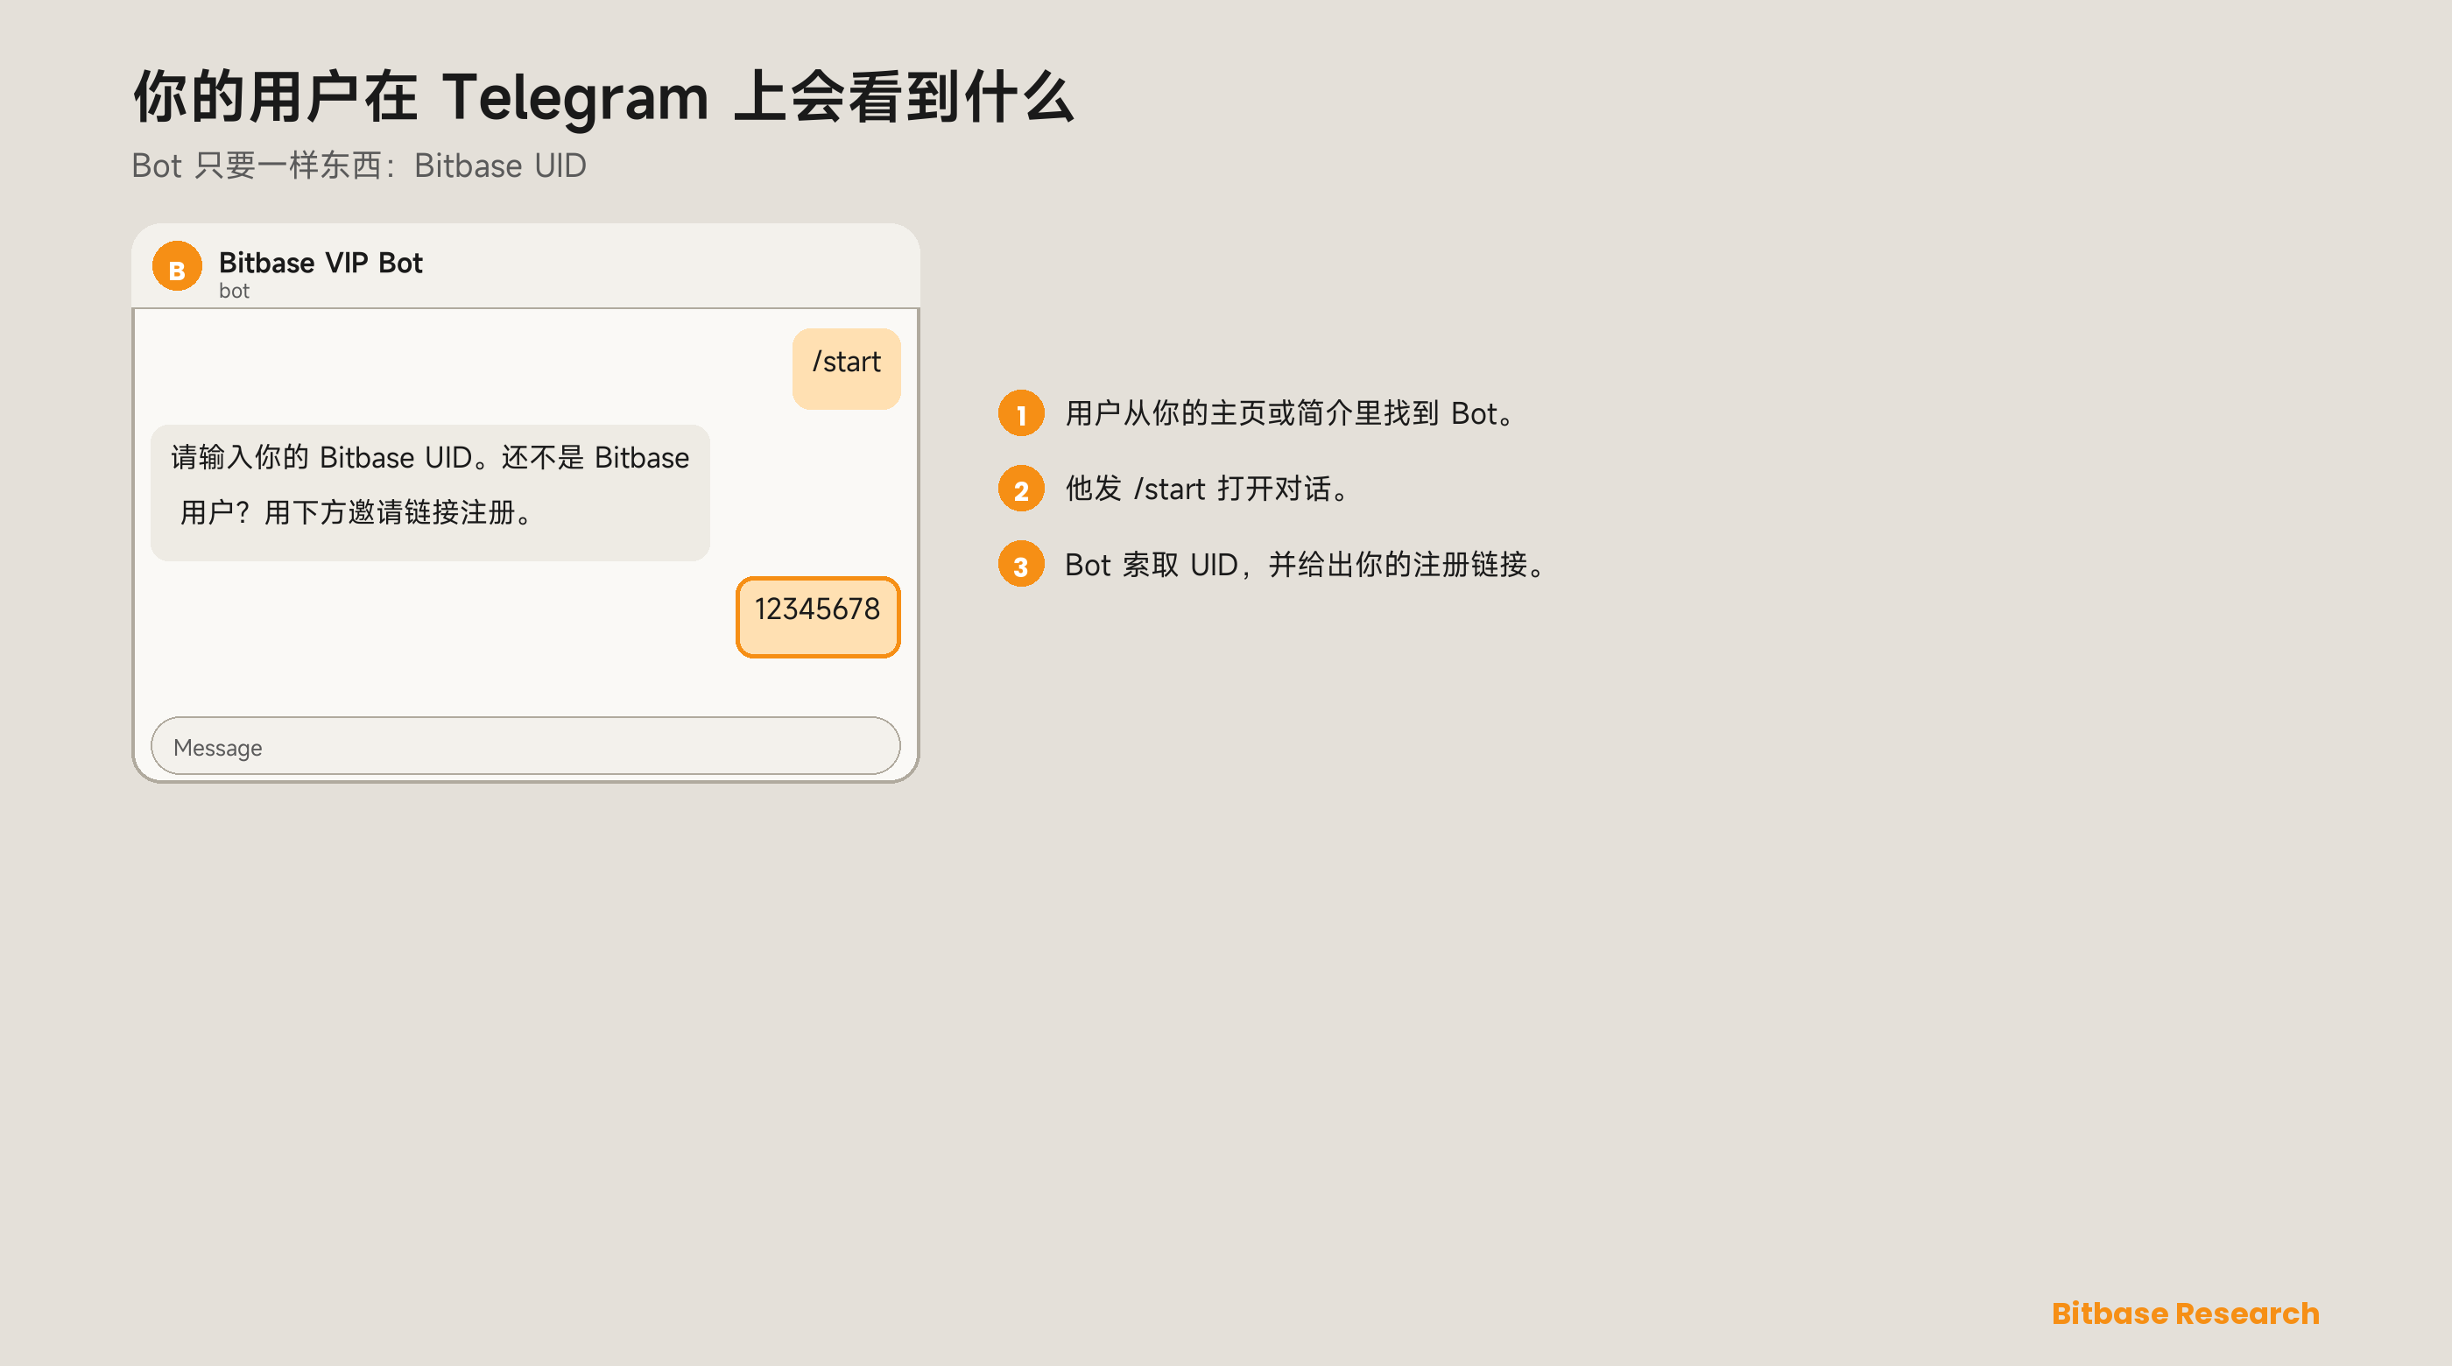The width and height of the screenshot is (2452, 1366).
Task: Click the subtitle 'Bot 只要一样东西：Bitbase UID'
Action: pyautogui.click(x=359, y=165)
